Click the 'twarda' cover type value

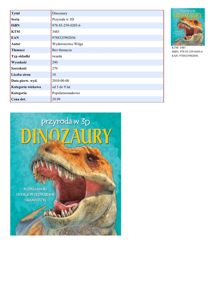(57, 56)
